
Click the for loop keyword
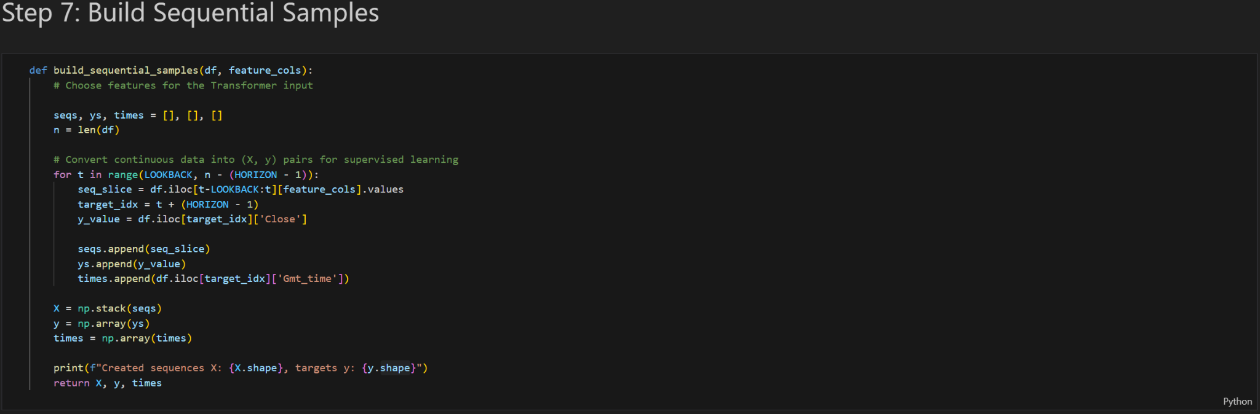(62, 175)
